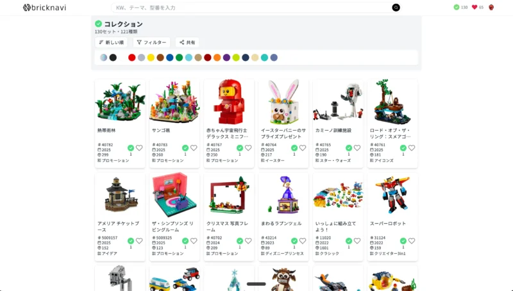Open the bricknavi logo home link
The height and width of the screenshot is (291, 513).
[44, 8]
